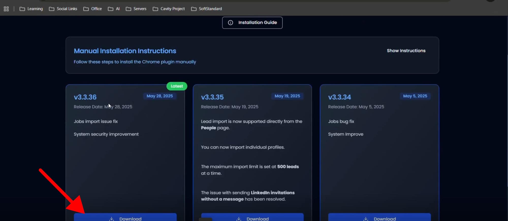The image size is (508, 221).
Task: Click 'You can now import individual profiles'
Action: coord(243,147)
